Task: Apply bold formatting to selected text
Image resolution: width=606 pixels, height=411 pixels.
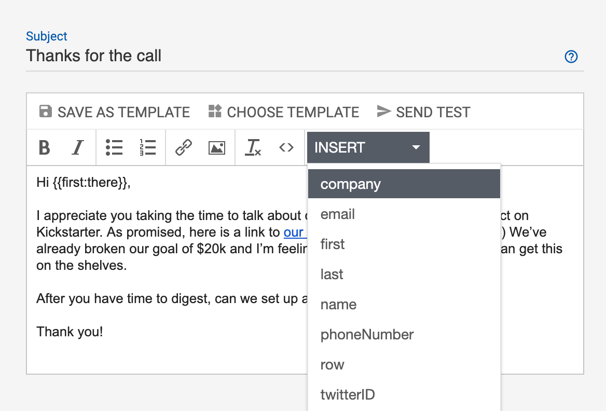Action: click(x=44, y=147)
